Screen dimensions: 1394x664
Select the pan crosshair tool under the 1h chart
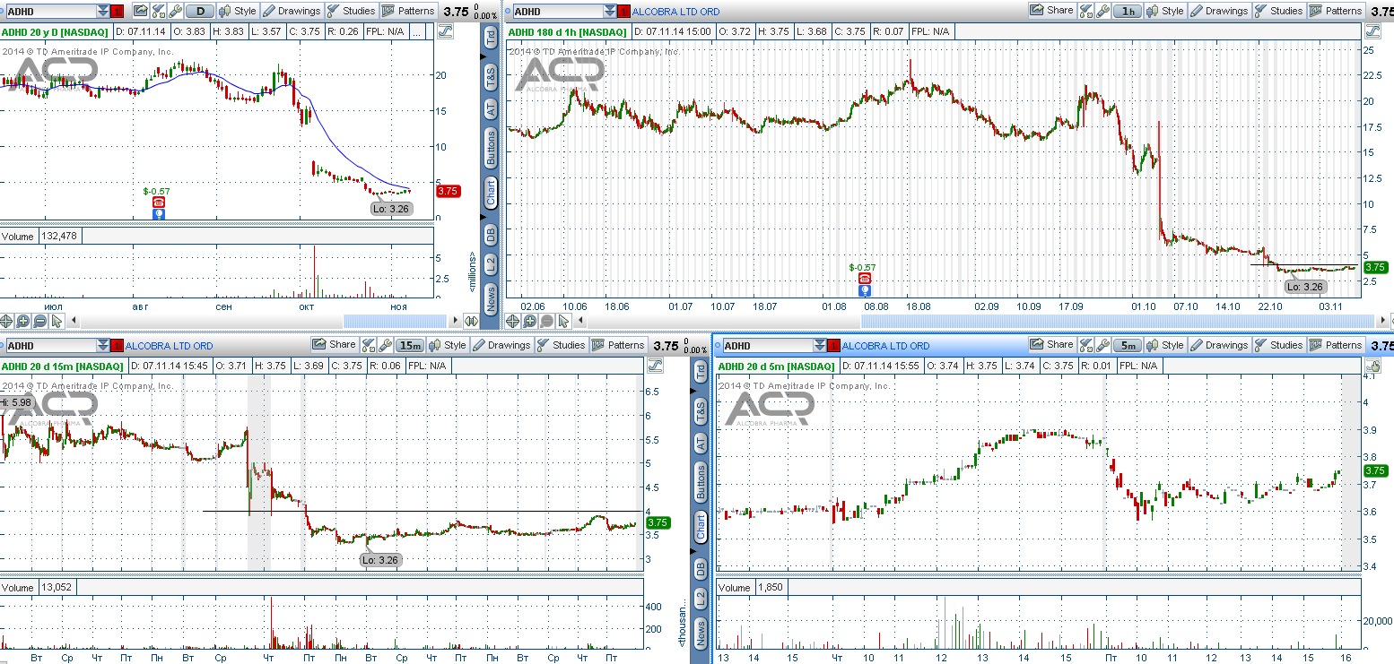click(514, 321)
